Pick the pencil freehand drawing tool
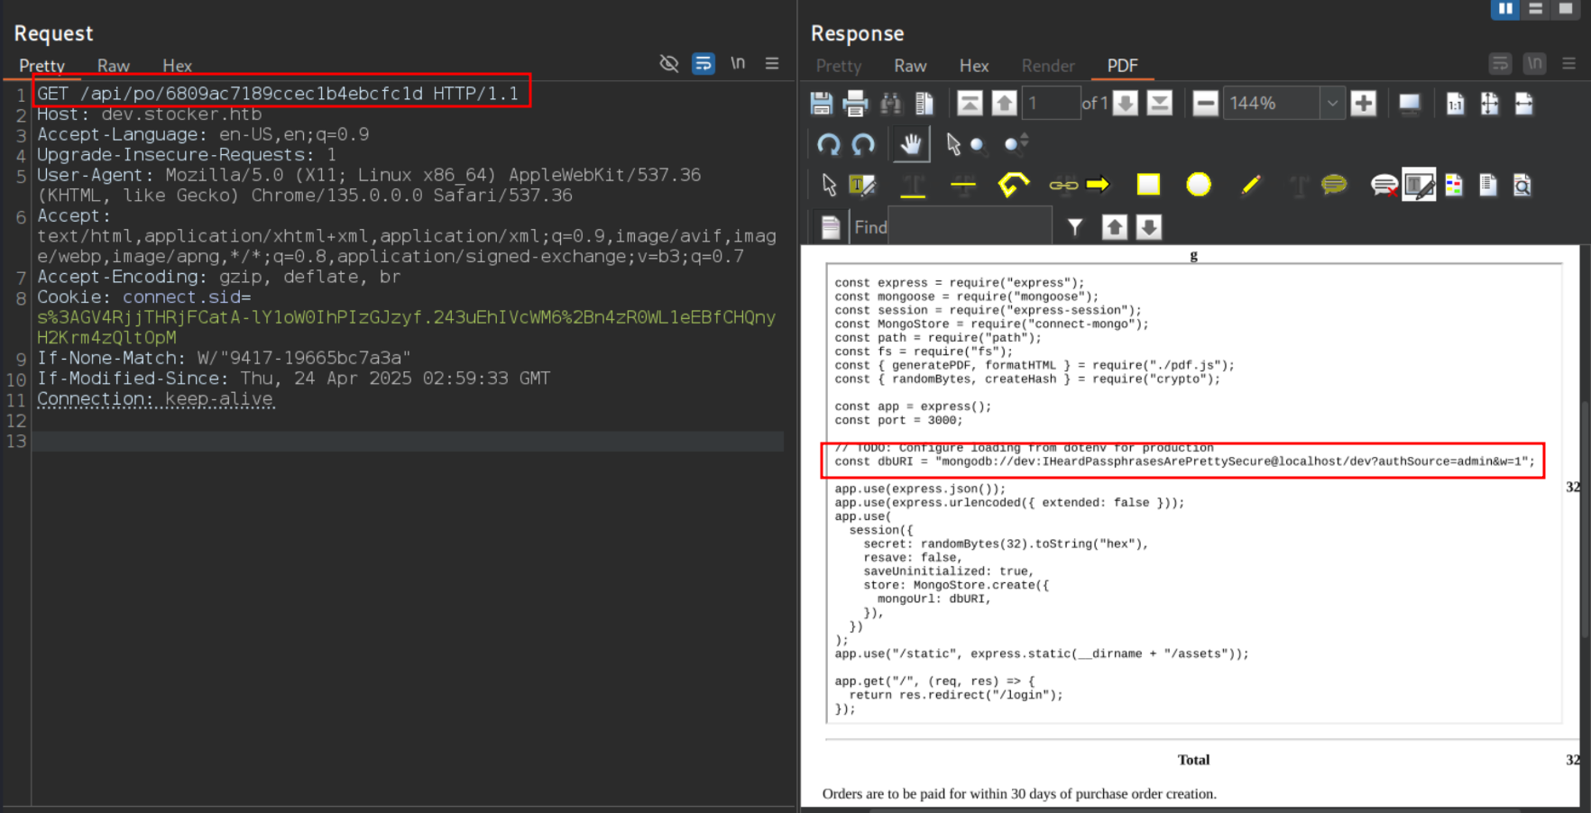 click(1251, 185)
